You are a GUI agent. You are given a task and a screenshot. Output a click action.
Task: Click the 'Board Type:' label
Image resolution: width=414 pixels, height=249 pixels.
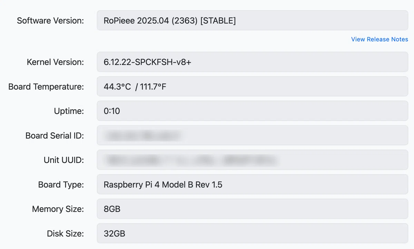(x=61, y=185)
